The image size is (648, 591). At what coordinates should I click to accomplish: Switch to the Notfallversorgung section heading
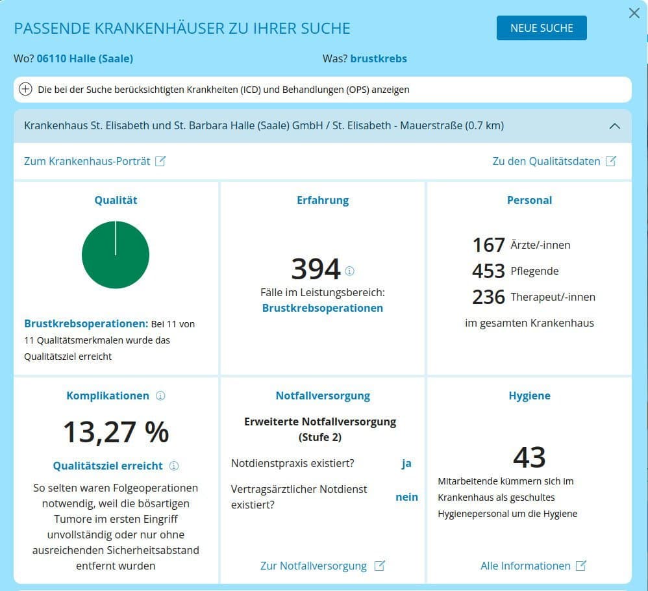(322, 395)
